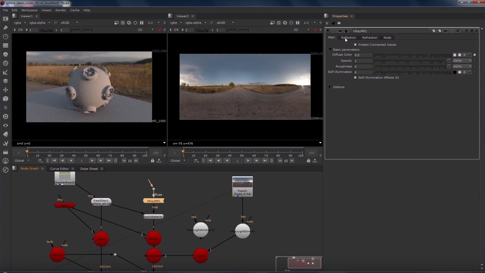Toggle the checkbox right of Opacity alpha dropdown
The width and height of the screenshot is (485, 273).
pos(475,61)
